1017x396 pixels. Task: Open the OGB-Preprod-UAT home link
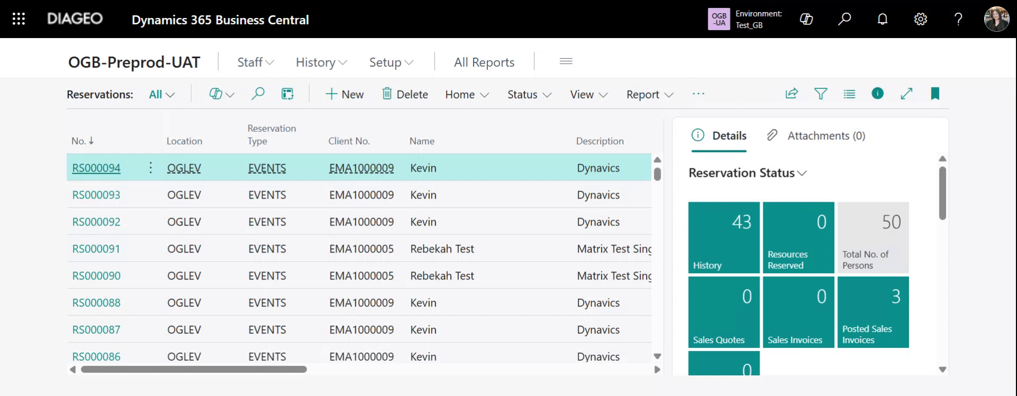pyautogui.click(x=134, y=62)
